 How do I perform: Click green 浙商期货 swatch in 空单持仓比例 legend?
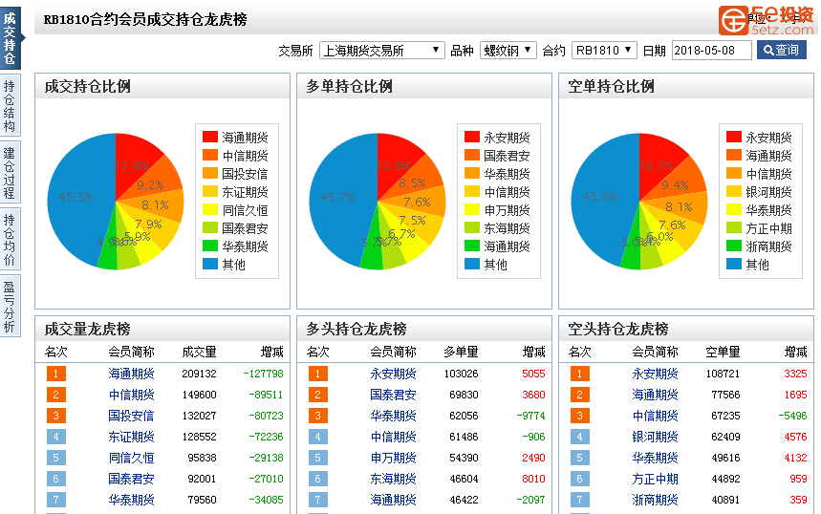coord(734,246)
